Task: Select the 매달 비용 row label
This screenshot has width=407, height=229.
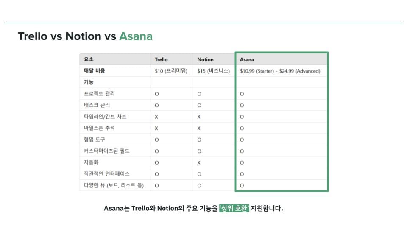Action: (95, 71)
